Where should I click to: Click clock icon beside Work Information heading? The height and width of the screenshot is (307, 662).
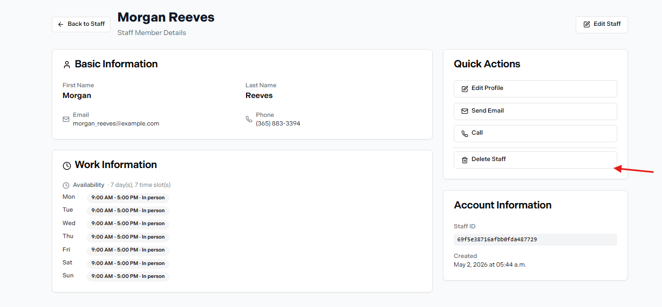67,165
